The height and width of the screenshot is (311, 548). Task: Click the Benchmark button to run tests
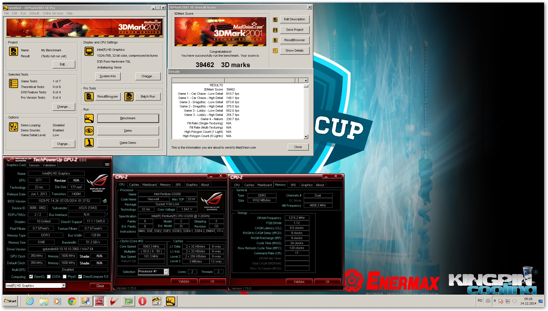coord(128,118)
